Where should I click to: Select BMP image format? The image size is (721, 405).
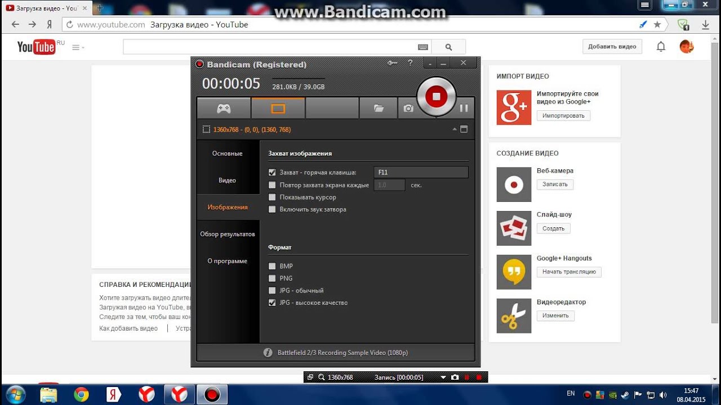pyautogui.click(x=273, y=266)
